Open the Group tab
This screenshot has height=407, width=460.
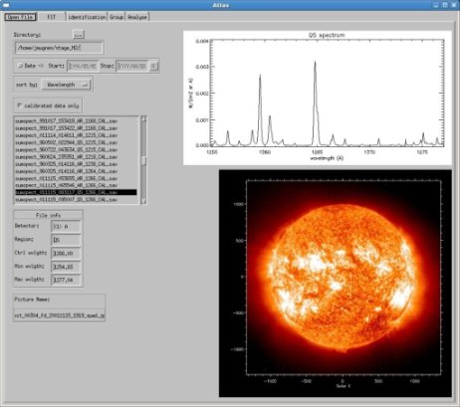pos(116,17)
